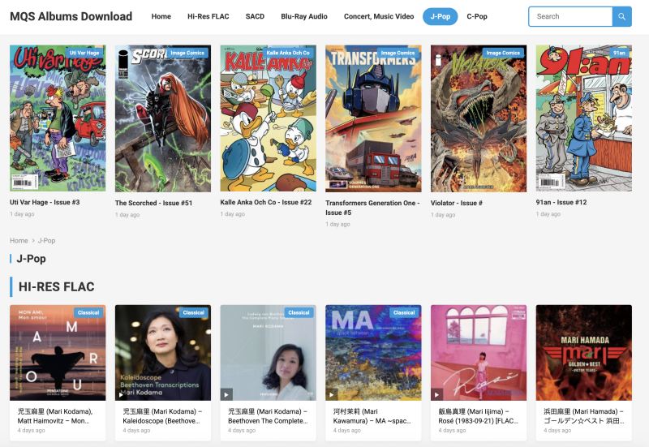The height and width of the screenshot is (447, 649).
Task: Click Classical tag on Kaleidoscope cover
Action: [x=194, y=313]
